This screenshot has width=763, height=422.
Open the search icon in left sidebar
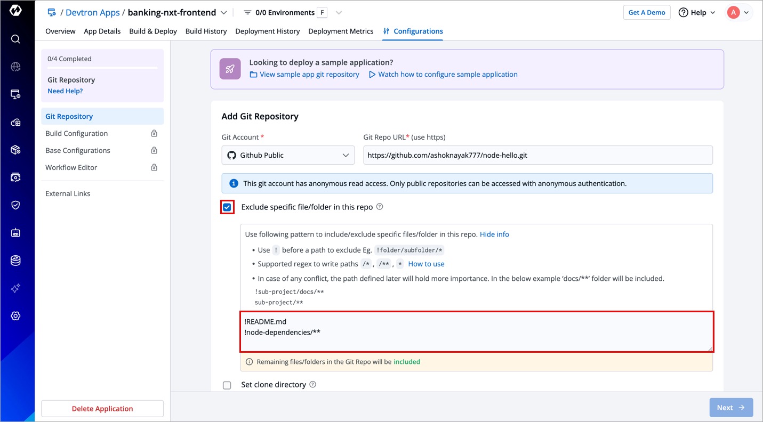(15, 39)
